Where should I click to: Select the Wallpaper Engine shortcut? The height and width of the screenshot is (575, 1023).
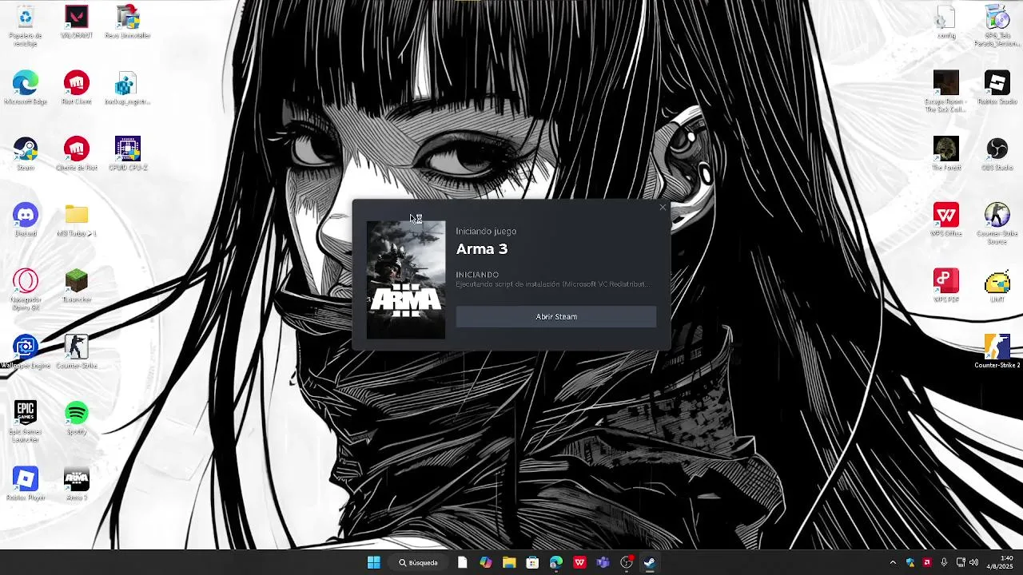[26, 352]
